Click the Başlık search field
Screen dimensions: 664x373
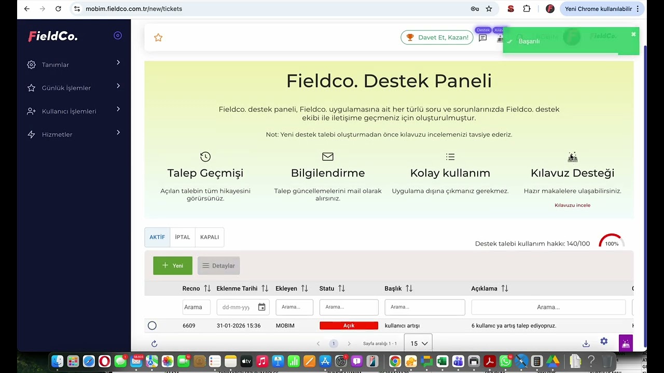(425, 307)
